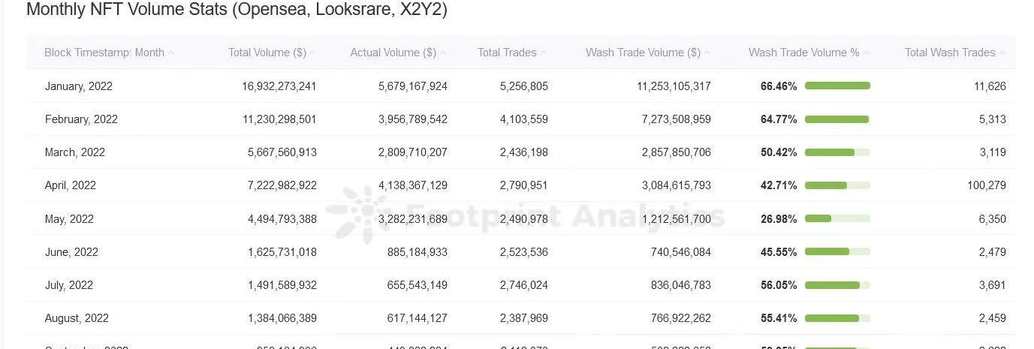Click the Wash Trade Volume % sort arrow
Viewport: 1034px width, 349px height.
coord(866,53)
